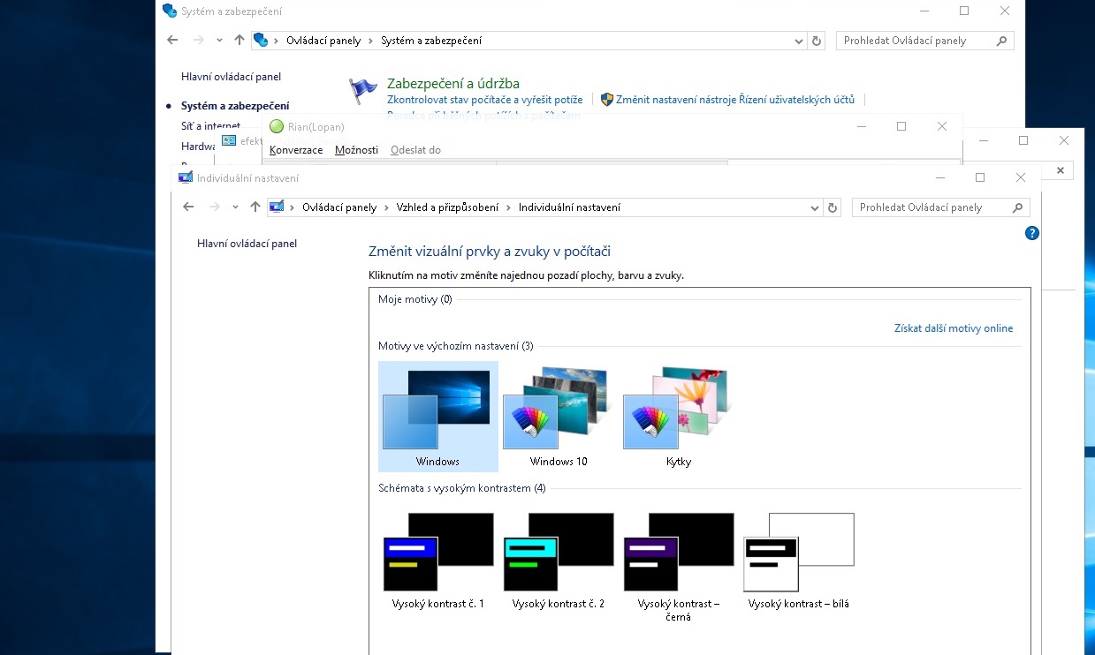Open help with the blue question mark
This screenshot has height=655, width=1095.
(x=1031, y=233)
